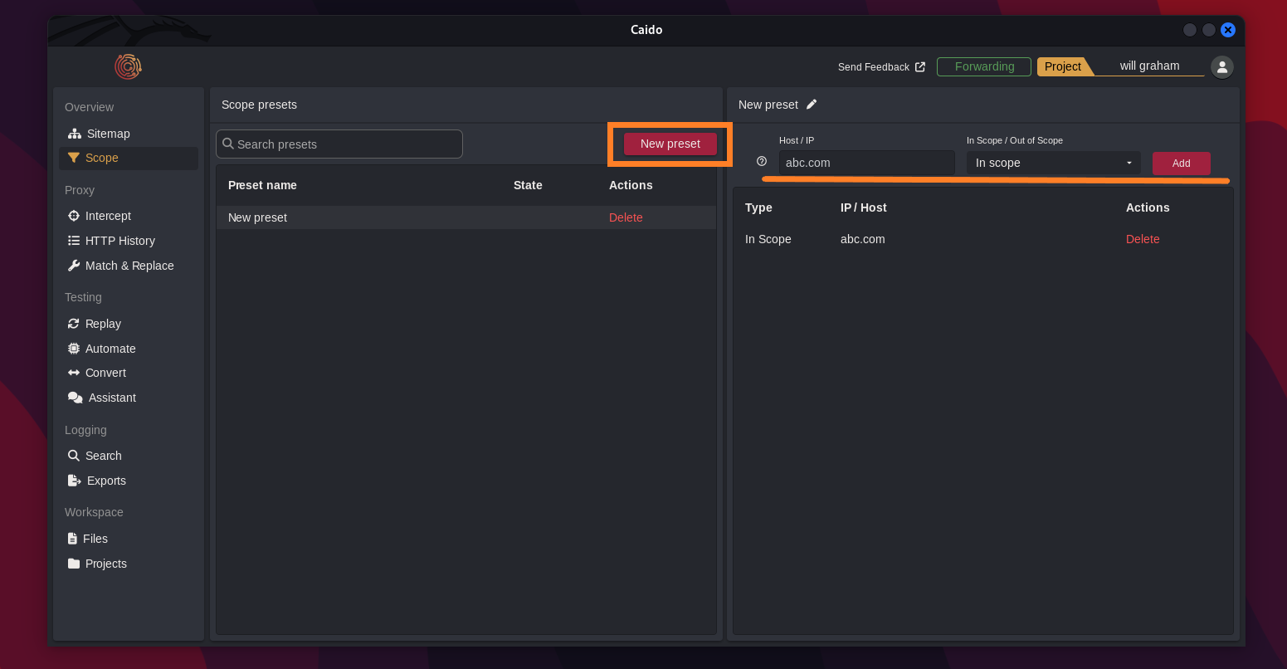Click the Host / IP input field
This screenshot has height=669, width=1287.
(866, 163)
